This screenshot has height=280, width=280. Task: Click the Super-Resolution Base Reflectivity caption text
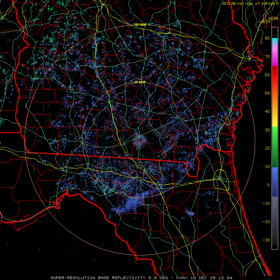(142, 278)
